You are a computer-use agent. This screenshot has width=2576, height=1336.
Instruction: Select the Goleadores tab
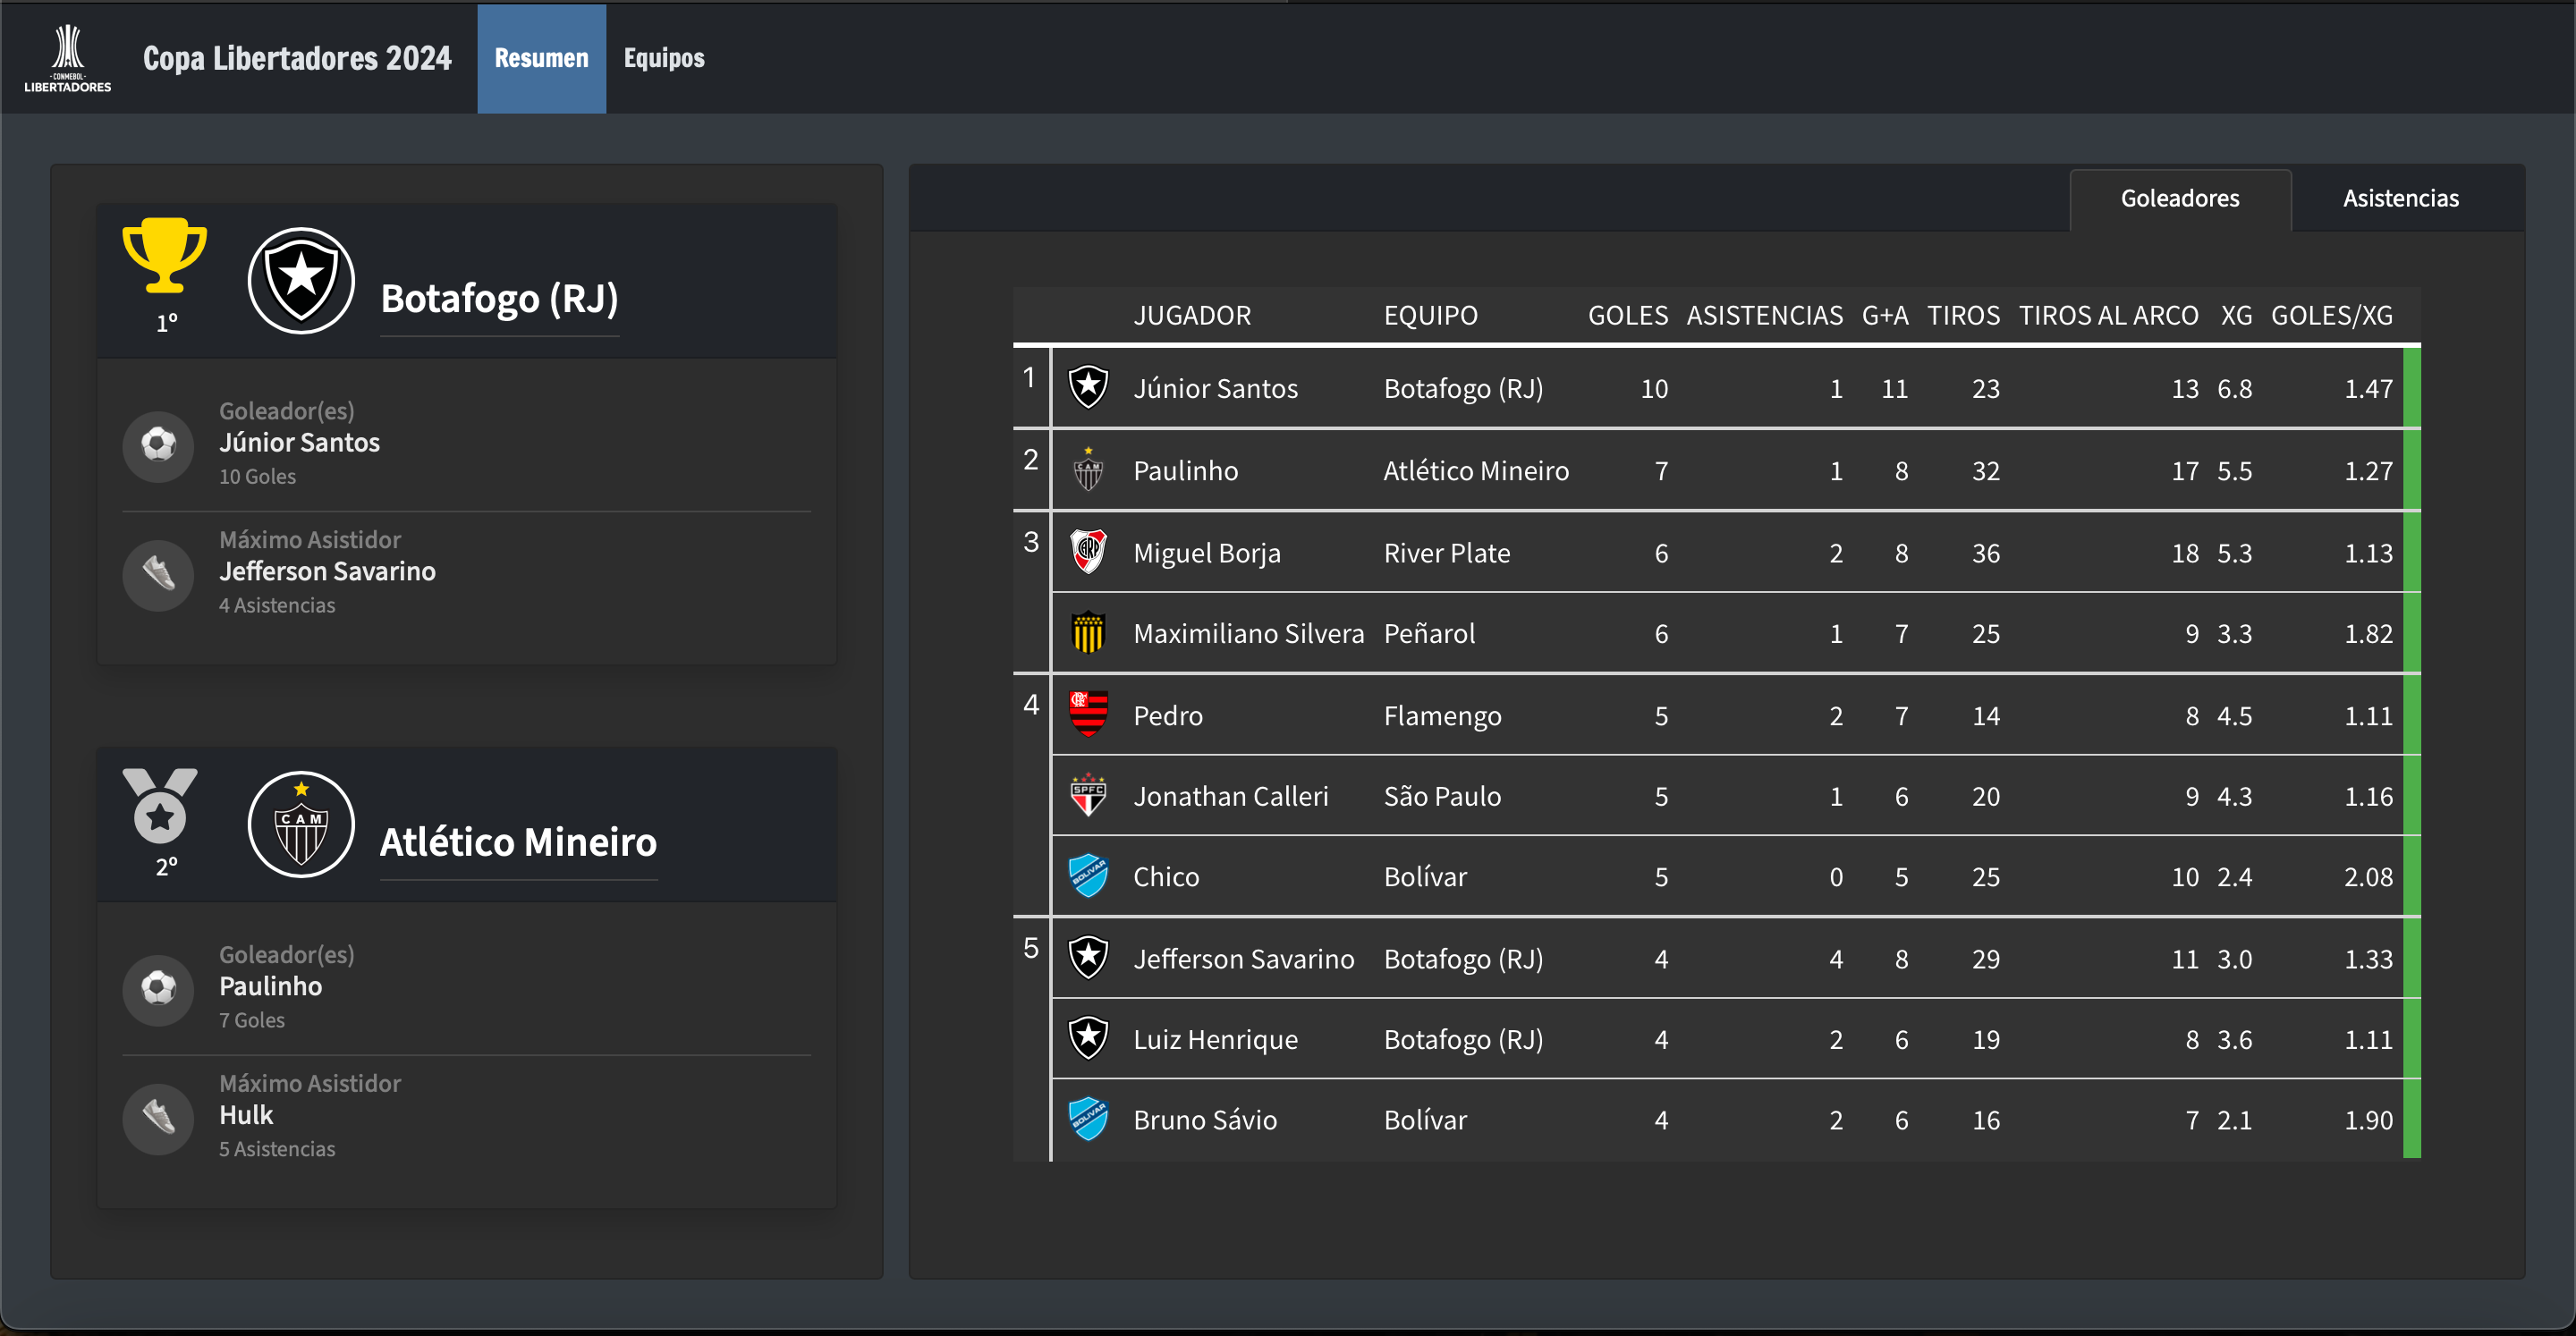[x=2180, y=199]
